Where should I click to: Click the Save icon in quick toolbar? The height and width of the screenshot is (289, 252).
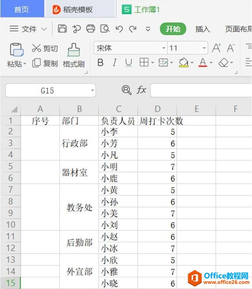[x=62, y=29]
